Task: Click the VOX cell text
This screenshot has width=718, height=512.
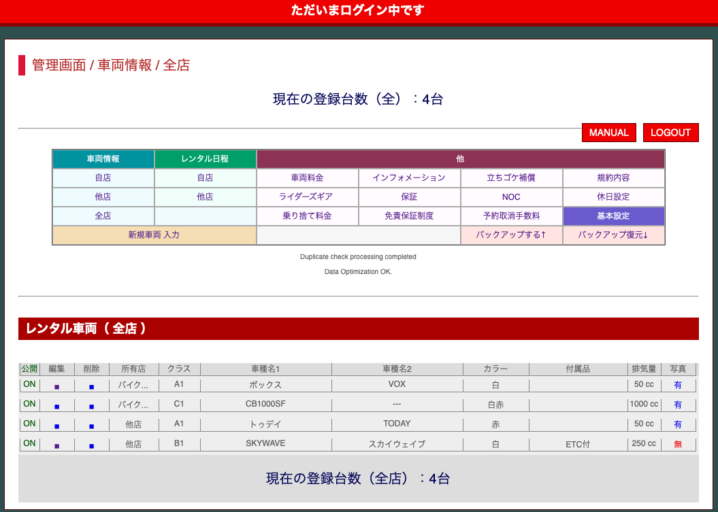Action: tap(397, 384)
